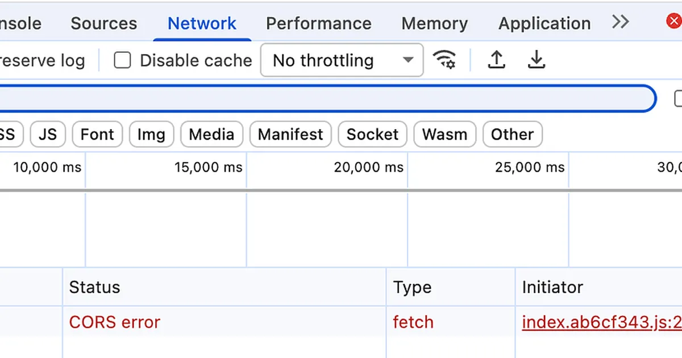Filter requests by Other type
This screenshot has height=358, width=682.
512,135
